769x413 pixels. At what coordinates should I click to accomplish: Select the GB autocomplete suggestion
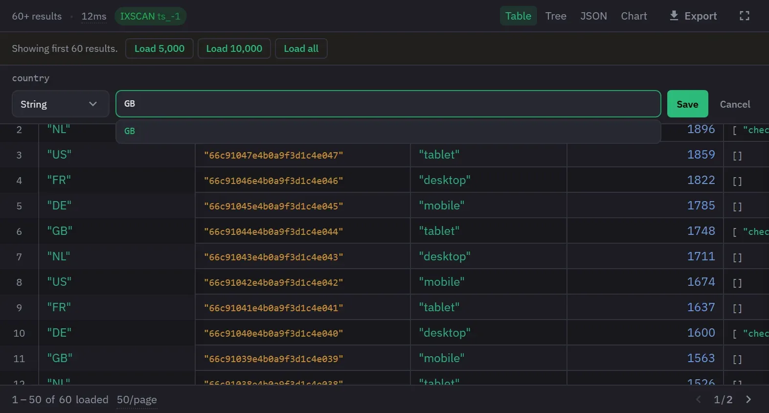click(388, 131)
